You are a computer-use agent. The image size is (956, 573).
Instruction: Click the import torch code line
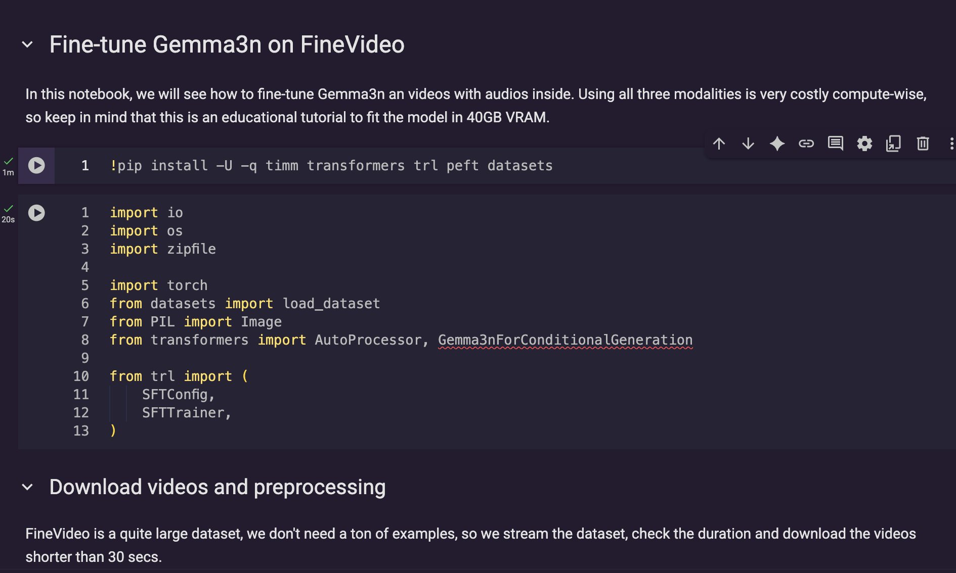coord(159,285)
